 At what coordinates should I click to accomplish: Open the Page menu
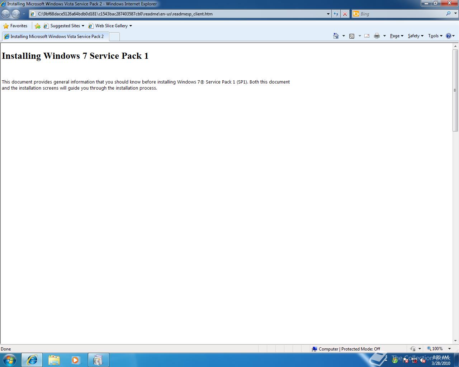point(397,36)
